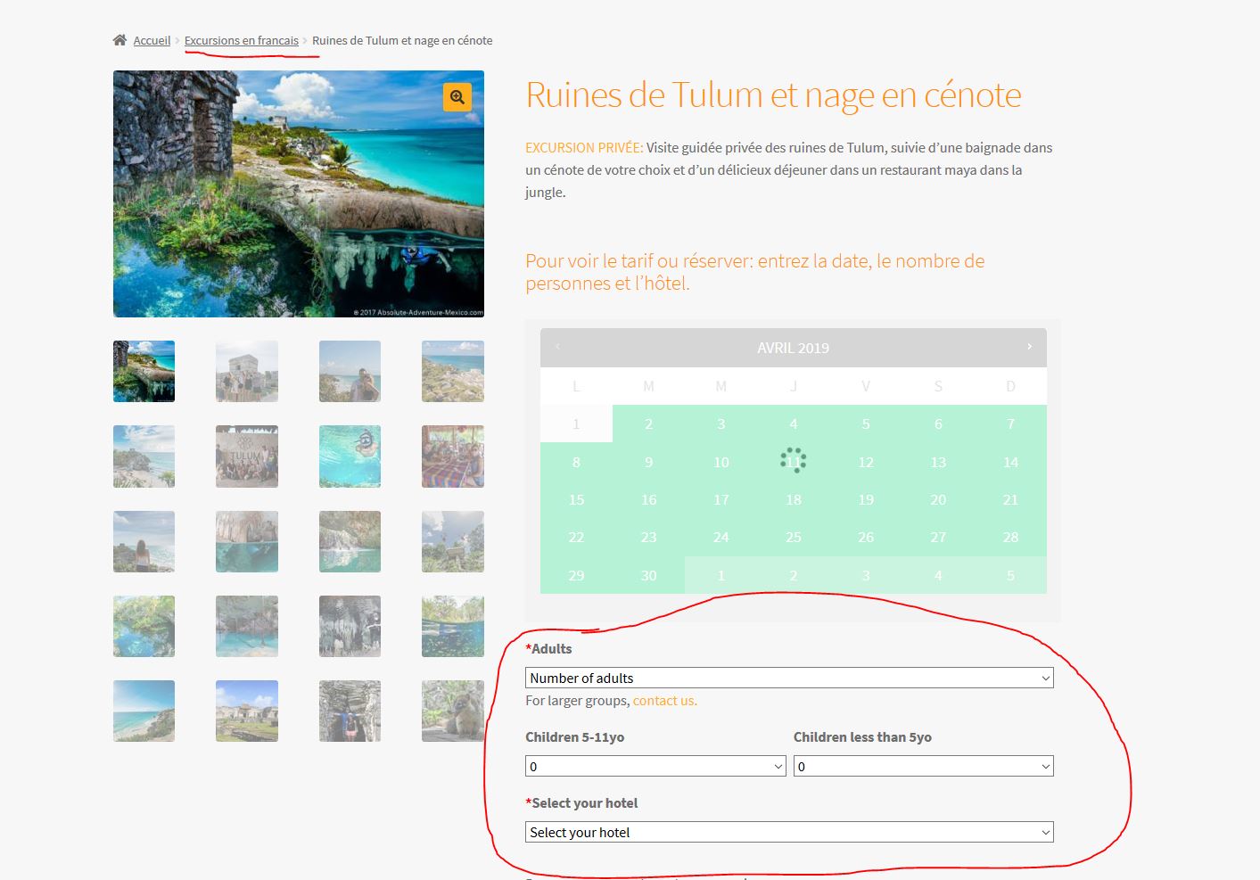Select thumbnail of turquoise cave cenote pool
The height and width of the screenshot is (880, 1260).
247,626
